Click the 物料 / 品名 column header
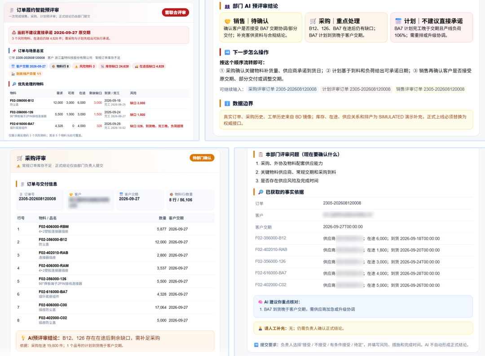 click(x=48, y=218)
